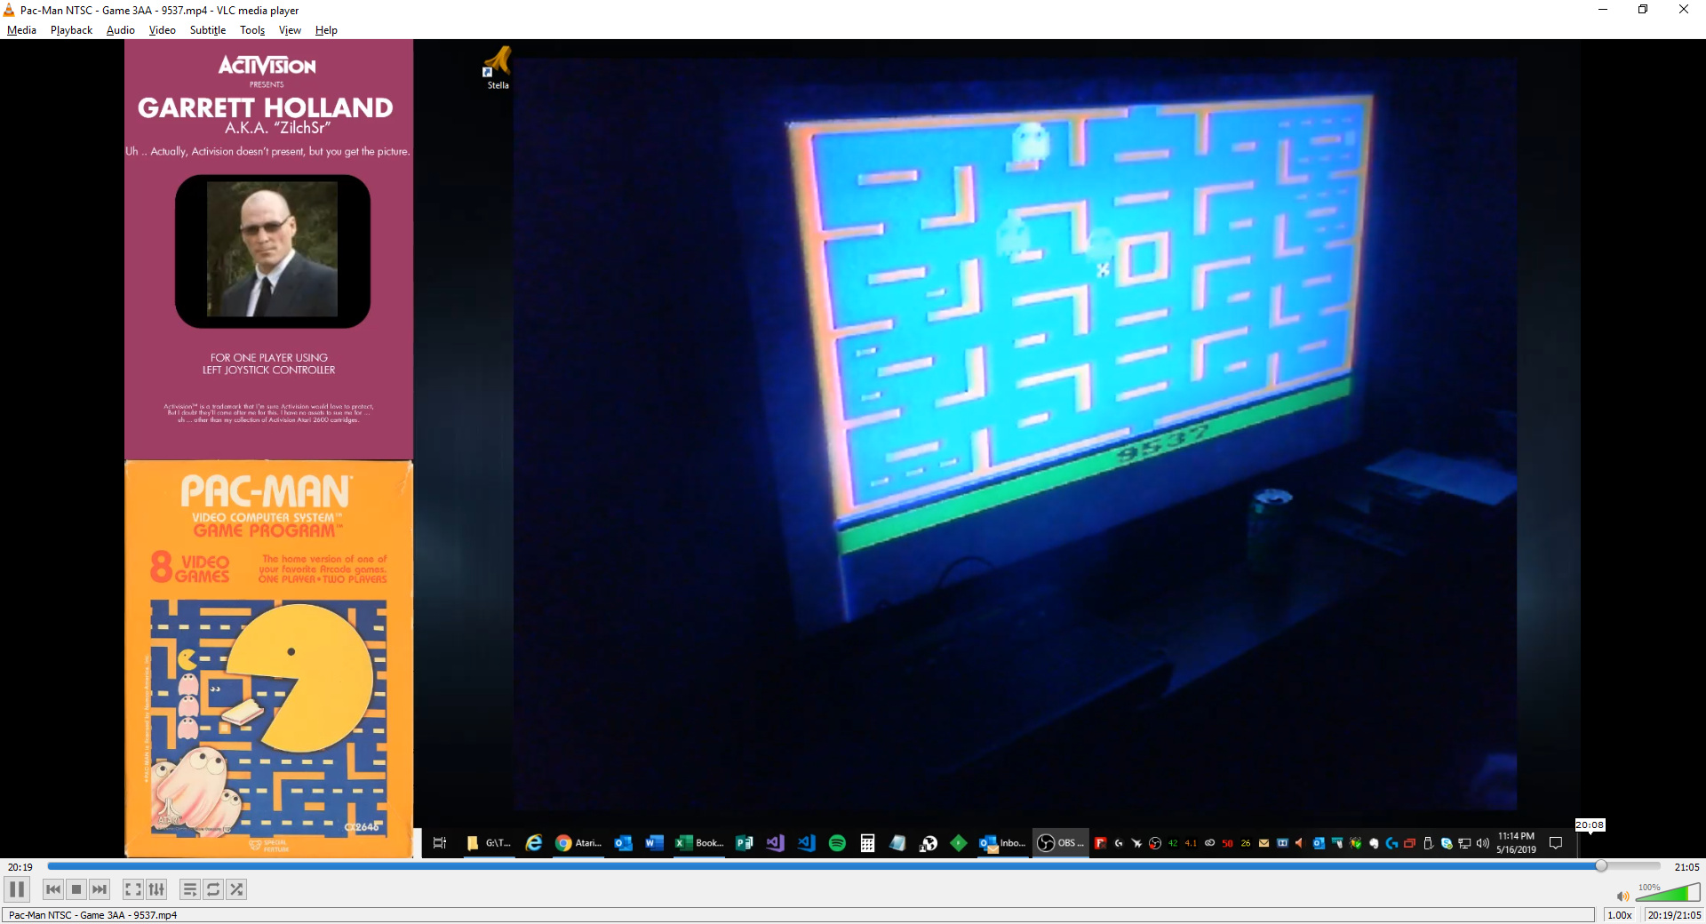Click Outlook Inbo... taskbar button
The image size is (1706, 924).
(1002, 843)
